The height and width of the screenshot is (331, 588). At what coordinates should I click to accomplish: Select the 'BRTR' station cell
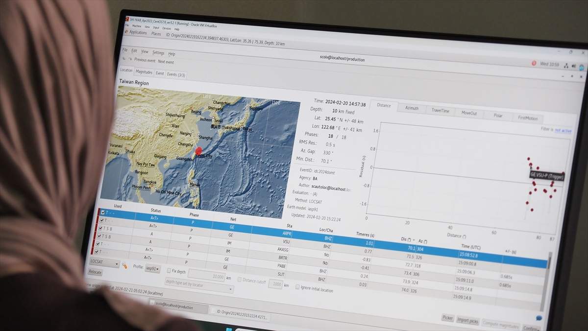coord(283,257)
